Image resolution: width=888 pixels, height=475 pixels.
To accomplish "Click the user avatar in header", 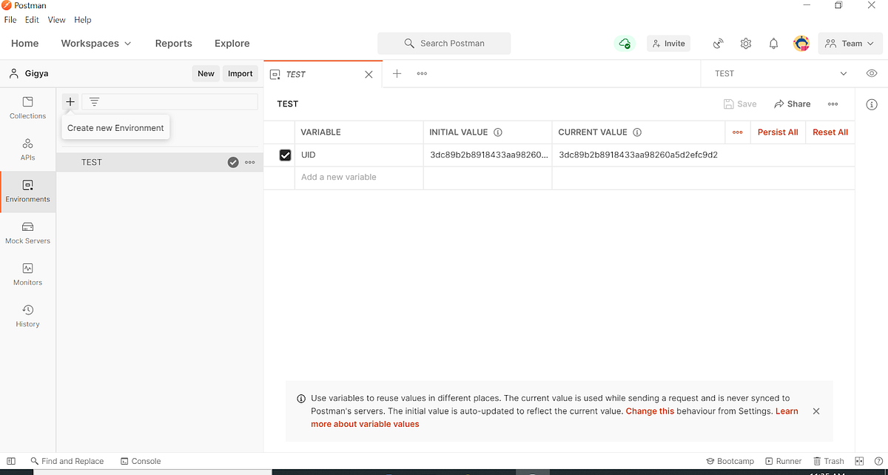I will [x=801, y=44].
